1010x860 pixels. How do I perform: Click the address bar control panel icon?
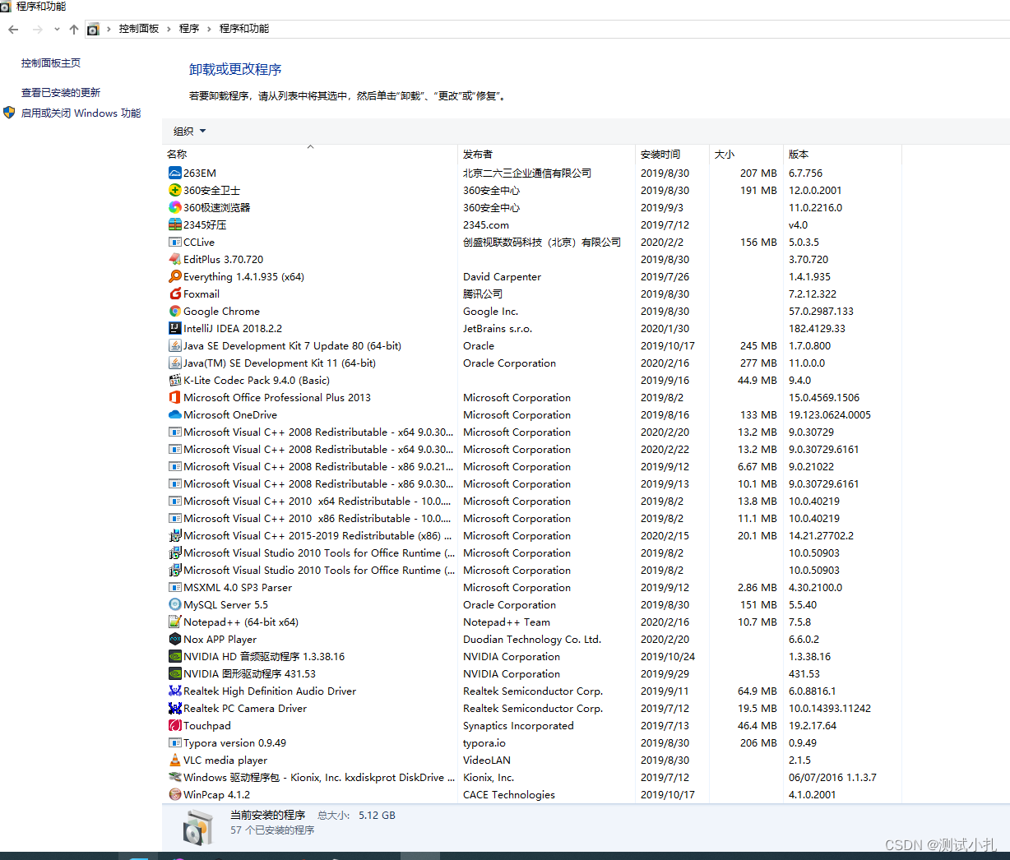(93, 29)
